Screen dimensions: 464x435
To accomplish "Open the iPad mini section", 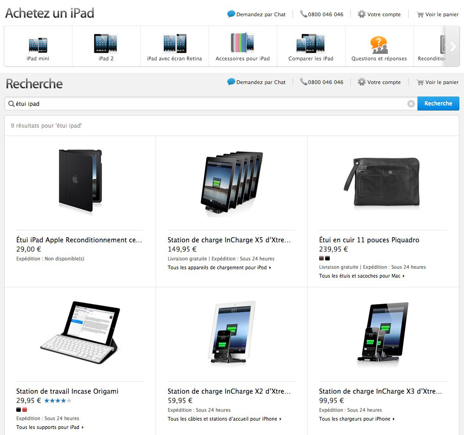I will point(38,46).
